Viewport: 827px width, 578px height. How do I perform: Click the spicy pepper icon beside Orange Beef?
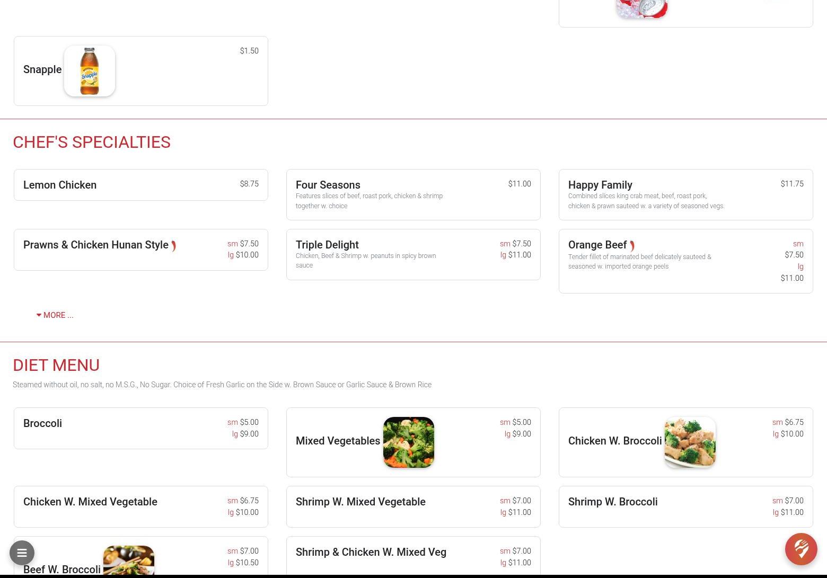(632, 246)
